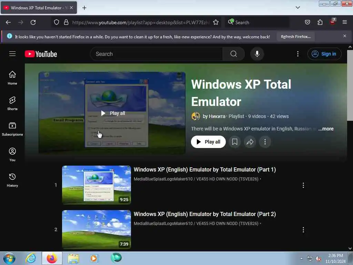Click the YouTube search magnifier button

233,54
